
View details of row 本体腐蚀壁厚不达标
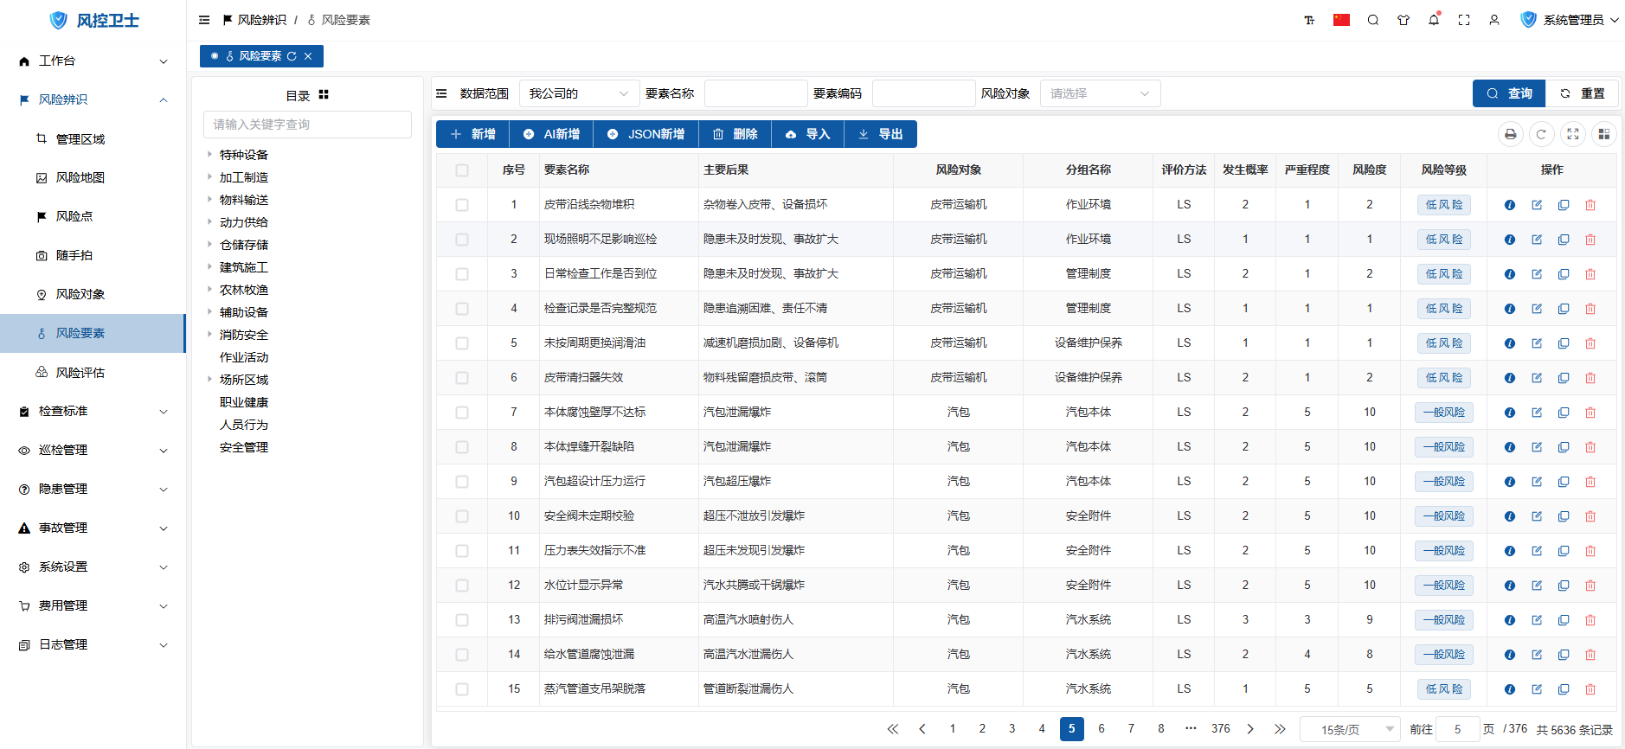coord(1510,413)
